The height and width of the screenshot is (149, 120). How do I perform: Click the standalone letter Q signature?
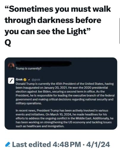pyautogui.click(x=8, y=43)
